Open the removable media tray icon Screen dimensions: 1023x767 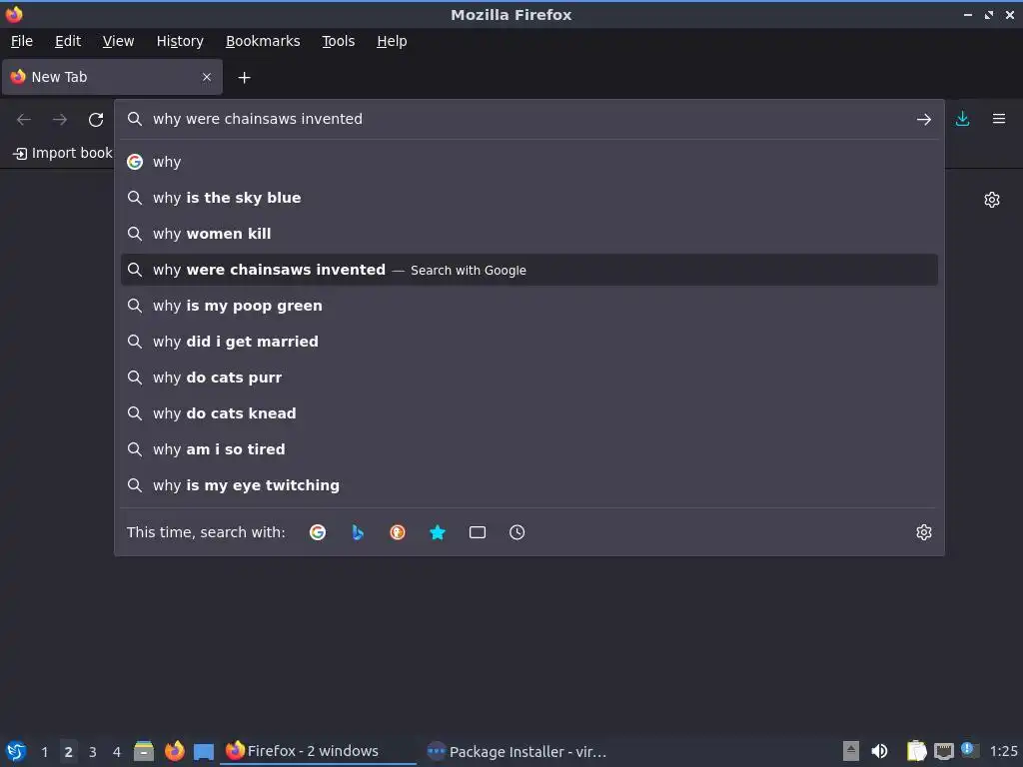pyautogui.click(x=851, y=751)
